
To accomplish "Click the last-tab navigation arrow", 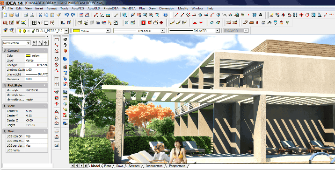I will [x=86, y=165].
